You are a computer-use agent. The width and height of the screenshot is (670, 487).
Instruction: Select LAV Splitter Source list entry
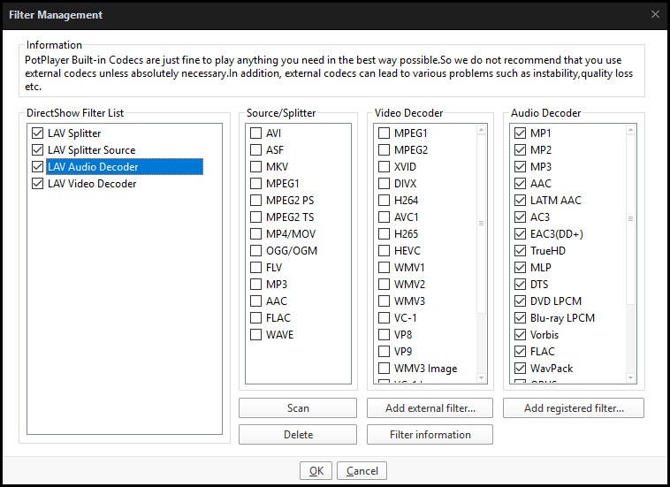(91, 150)
